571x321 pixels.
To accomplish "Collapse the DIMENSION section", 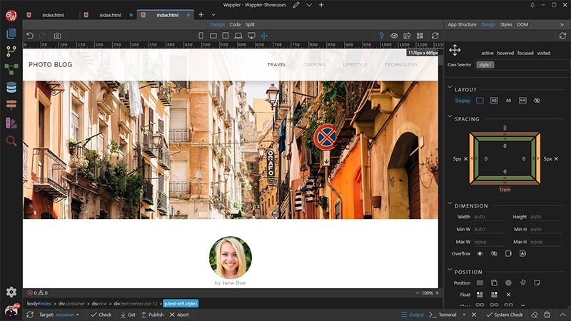I will tap(450, 203).
